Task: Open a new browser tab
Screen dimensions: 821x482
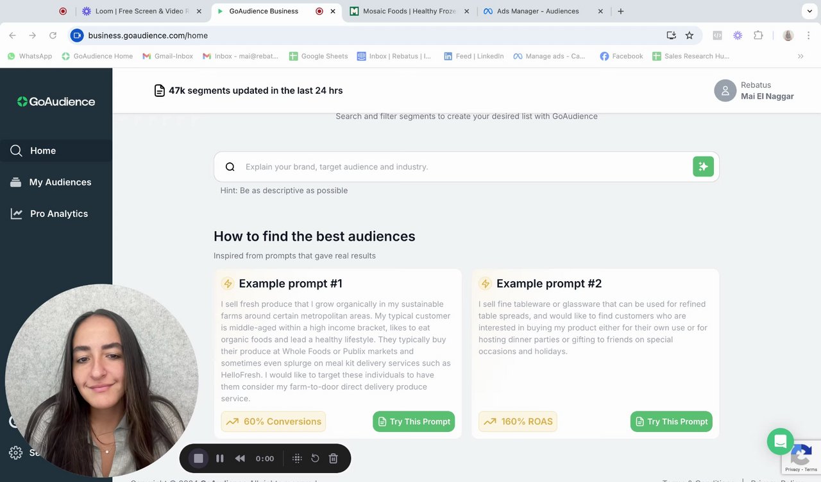Action: pos(620,11)
